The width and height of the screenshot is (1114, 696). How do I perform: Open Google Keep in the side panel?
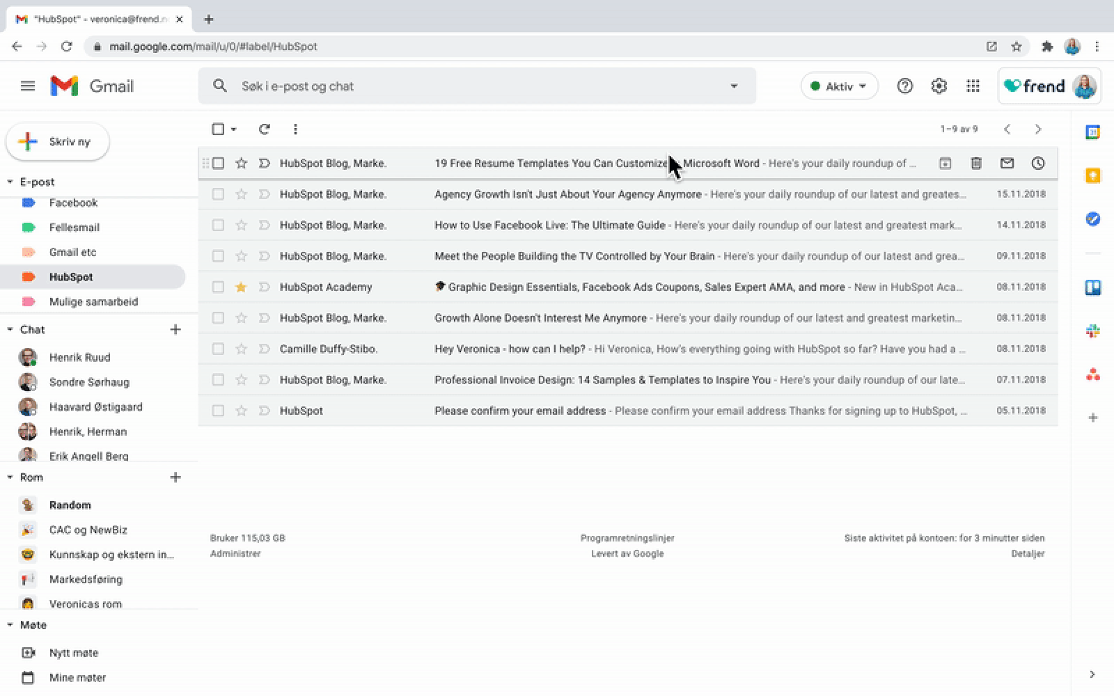tap(1093, 175)
